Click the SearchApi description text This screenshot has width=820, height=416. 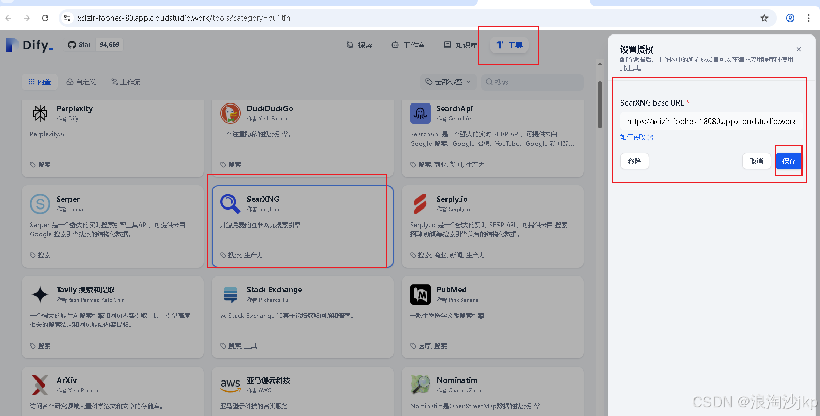click(x=492, y=139)
